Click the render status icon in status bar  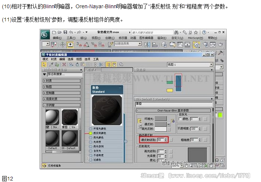(x=44, y=166)
